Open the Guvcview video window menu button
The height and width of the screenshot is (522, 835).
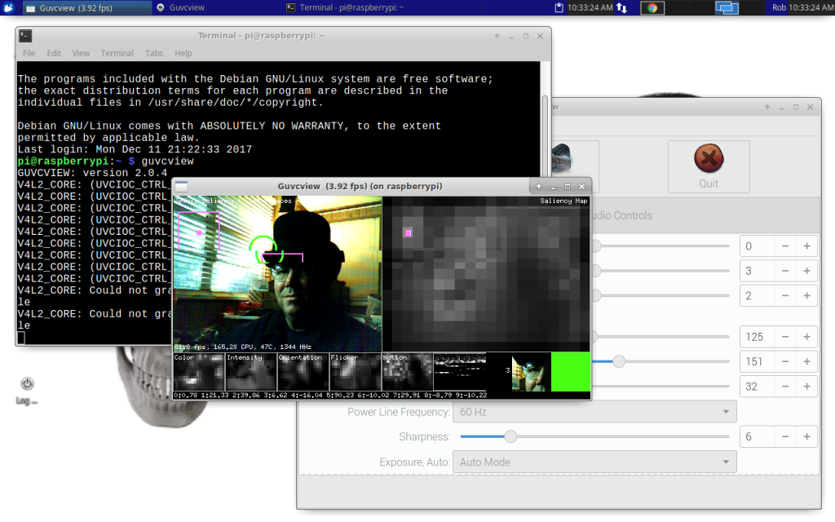click(182, 187)
